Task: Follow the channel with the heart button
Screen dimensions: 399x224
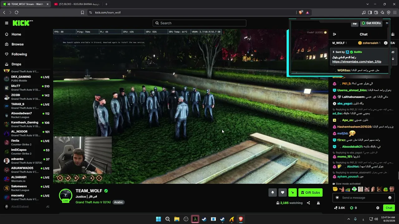Action: (x=282, y=193)
